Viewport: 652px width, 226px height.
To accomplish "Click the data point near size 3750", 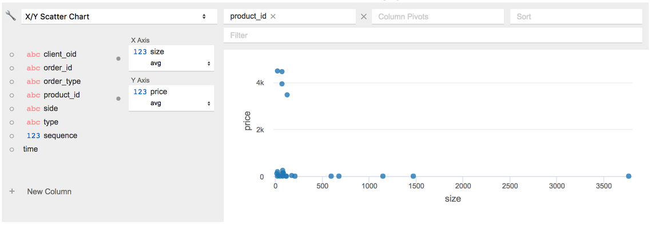I will [629, 176].
